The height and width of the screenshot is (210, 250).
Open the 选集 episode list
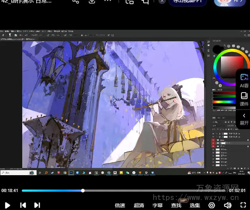pyautogui.click(x=195, y=205)
